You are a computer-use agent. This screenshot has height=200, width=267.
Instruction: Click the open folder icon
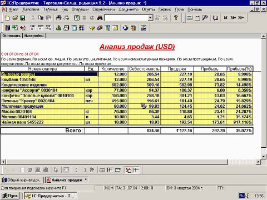(x=15, y=18)
